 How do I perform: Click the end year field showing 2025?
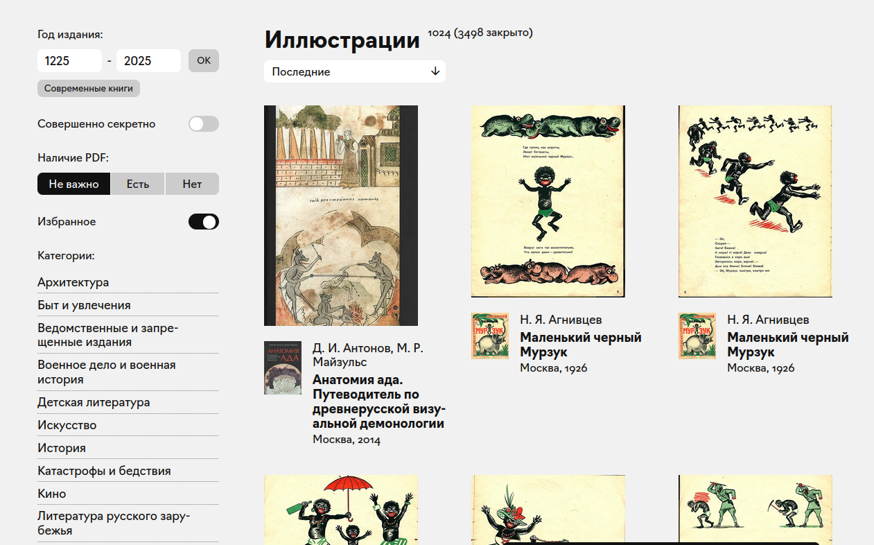[148, 60]
